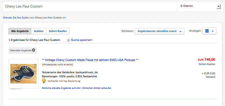Image resolution: width=225 pixels, height=106 pixels.
Task: Click the Bewertungen 100% positiv line
Action: (x=70, y=76)
